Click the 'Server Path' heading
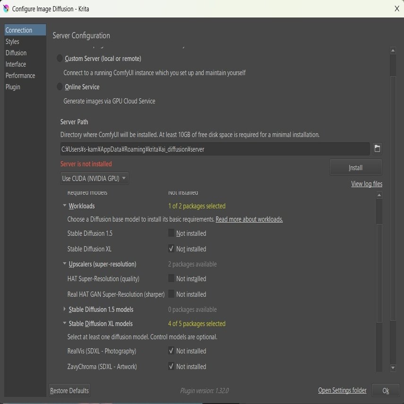 (x=74, y=121)
